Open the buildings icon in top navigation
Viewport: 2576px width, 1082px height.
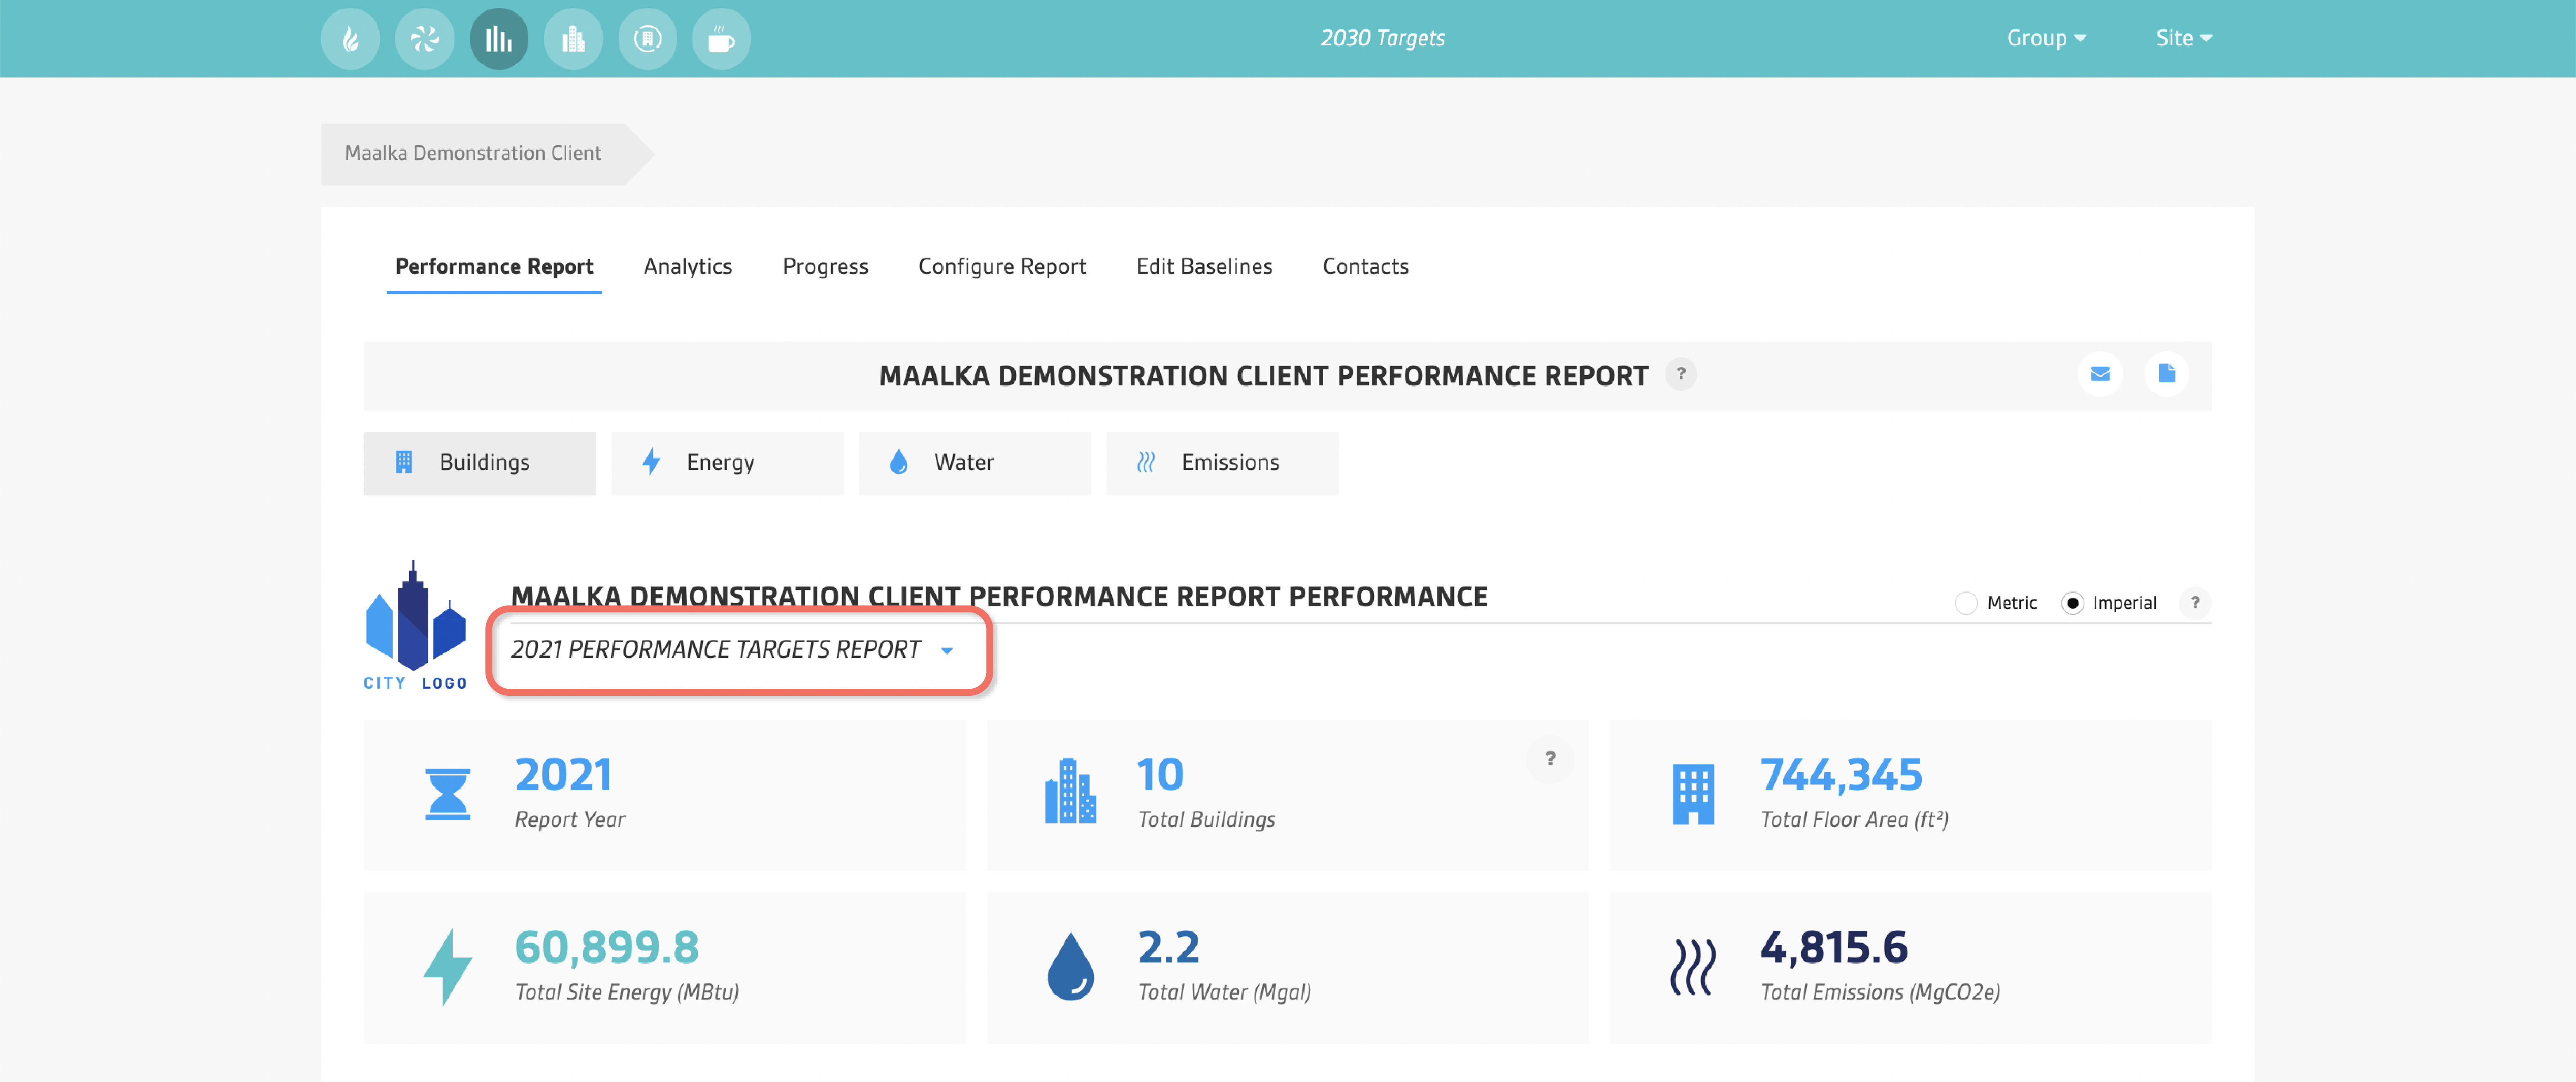tap(573, 39)
